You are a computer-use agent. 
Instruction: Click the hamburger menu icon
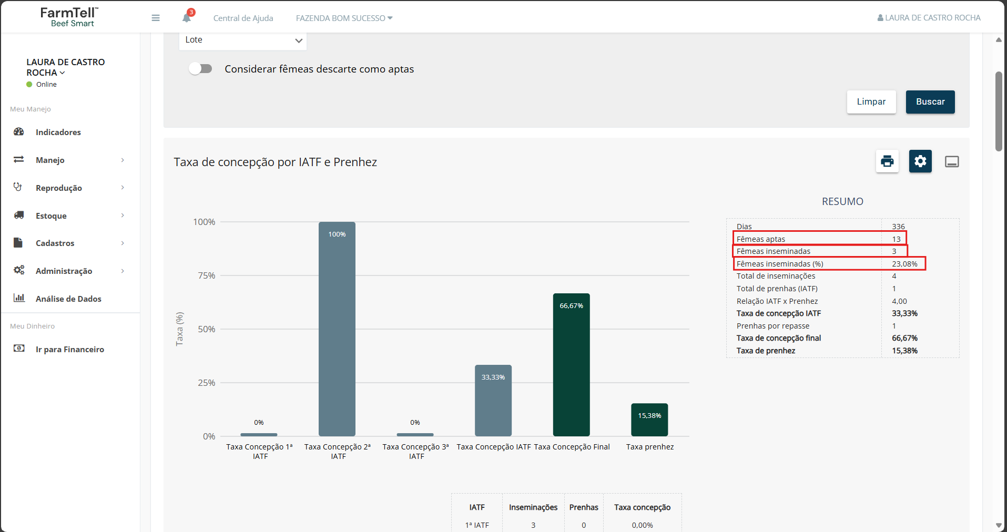point(156,18)
